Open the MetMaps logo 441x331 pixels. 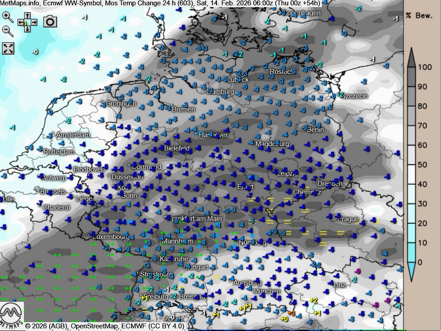12,315
